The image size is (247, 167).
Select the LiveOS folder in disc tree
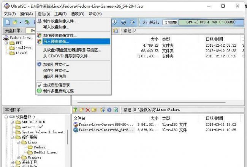point(22,53)
